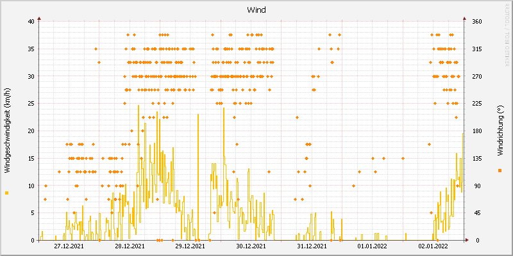Click the chart title "Wind"
513x256 pixels.
[256, 10]
